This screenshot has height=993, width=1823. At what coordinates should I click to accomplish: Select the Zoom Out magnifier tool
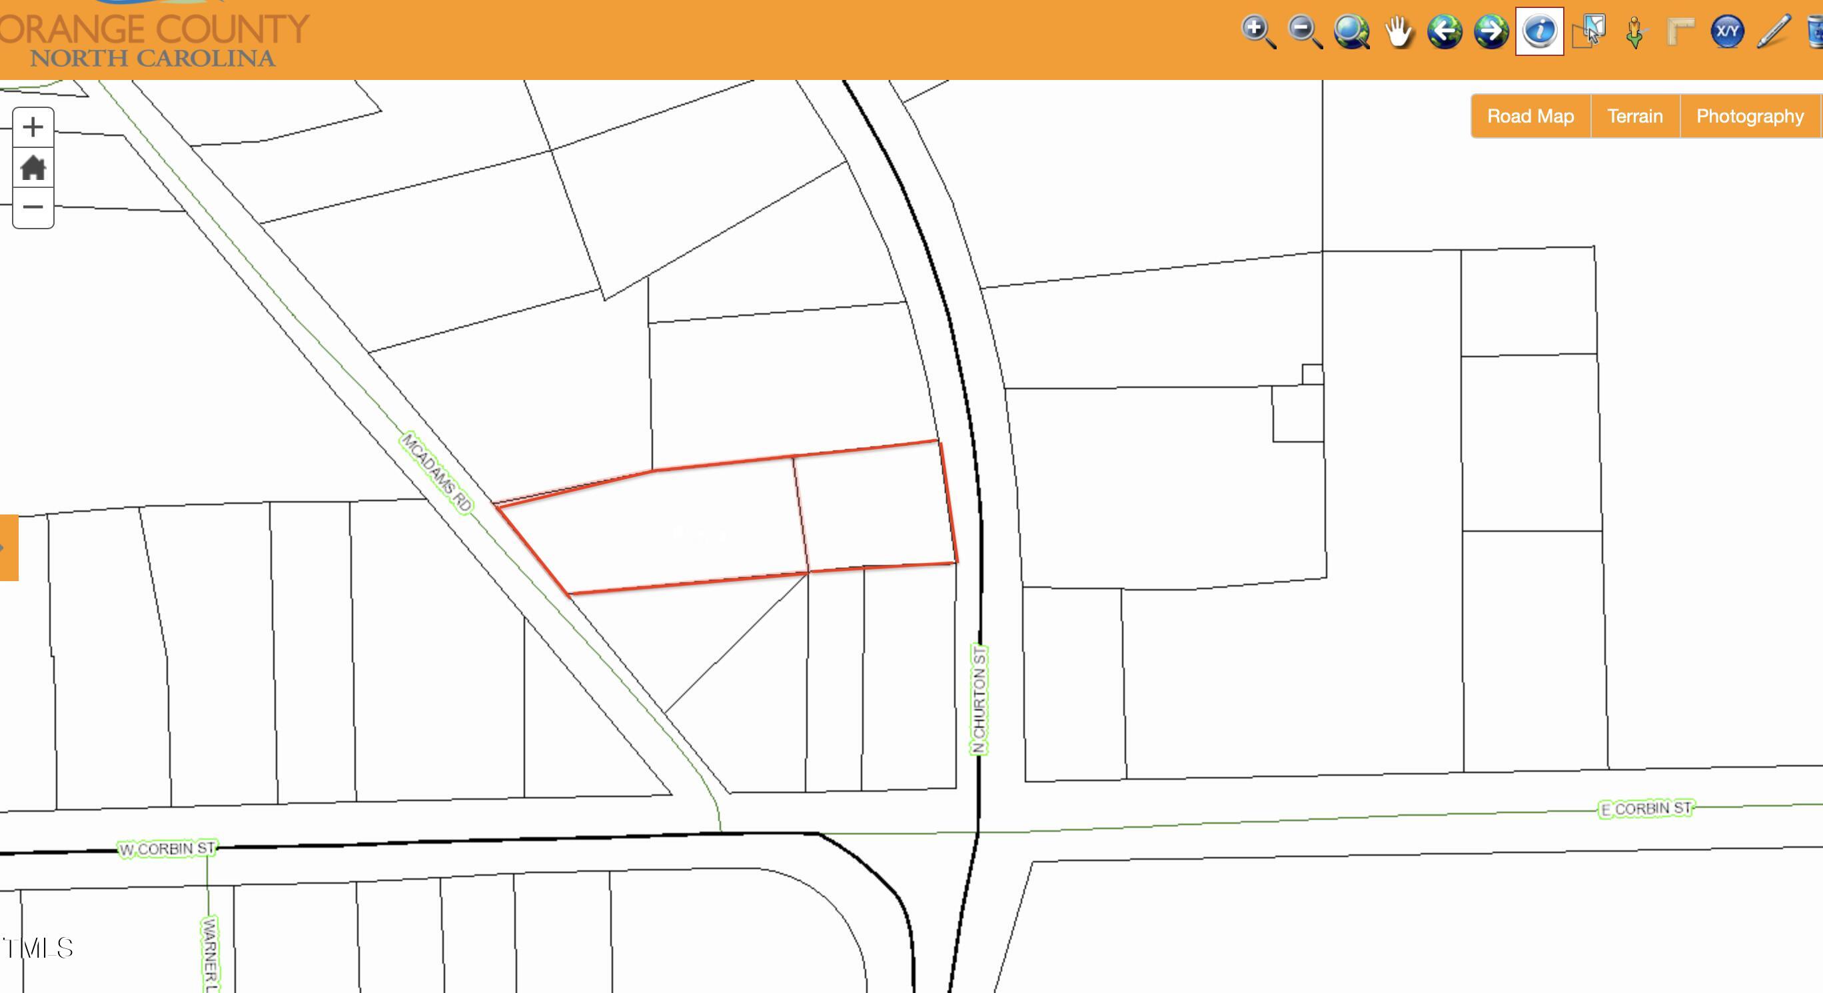click(x=1304, y=32)
